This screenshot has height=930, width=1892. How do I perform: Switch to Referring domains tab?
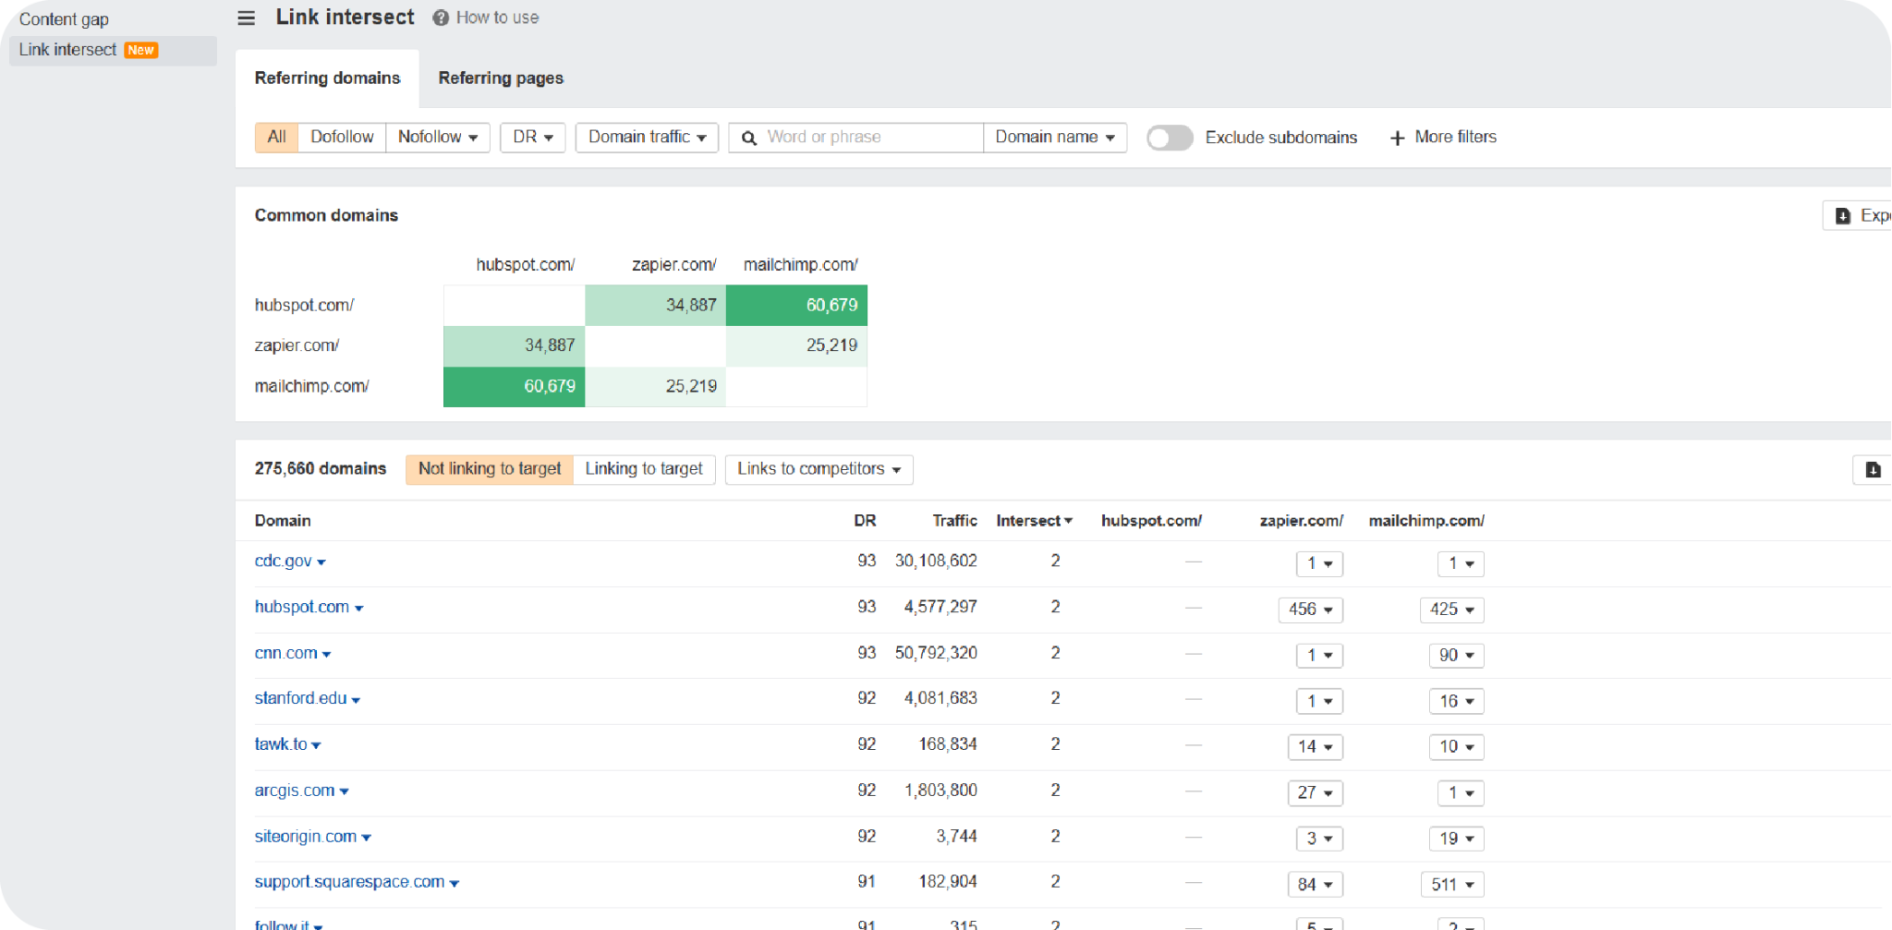click(x=327, y=79)
